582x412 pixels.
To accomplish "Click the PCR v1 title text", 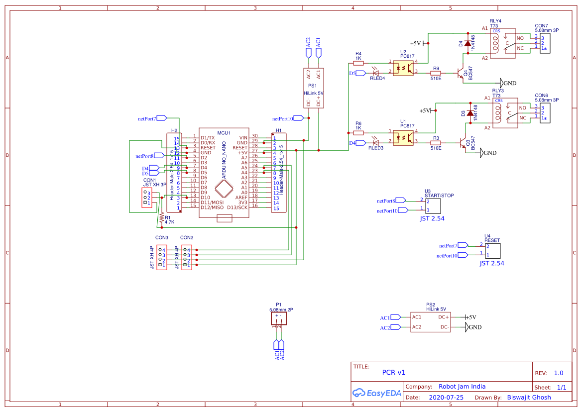I will [393, 372].
